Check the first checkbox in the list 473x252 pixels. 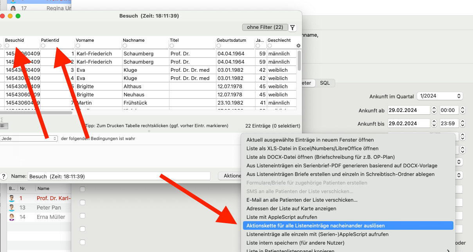click(x=83, y=189)
